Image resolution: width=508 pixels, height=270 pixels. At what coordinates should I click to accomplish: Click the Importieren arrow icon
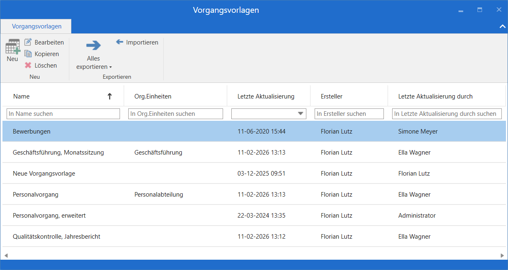pos(120,42)
